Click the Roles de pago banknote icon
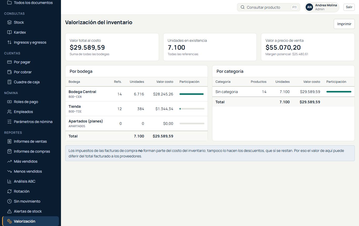Viewport: 359px width, 226px height. click(x=9, y=102)
